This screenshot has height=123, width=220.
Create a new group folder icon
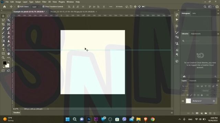[206, 113]
